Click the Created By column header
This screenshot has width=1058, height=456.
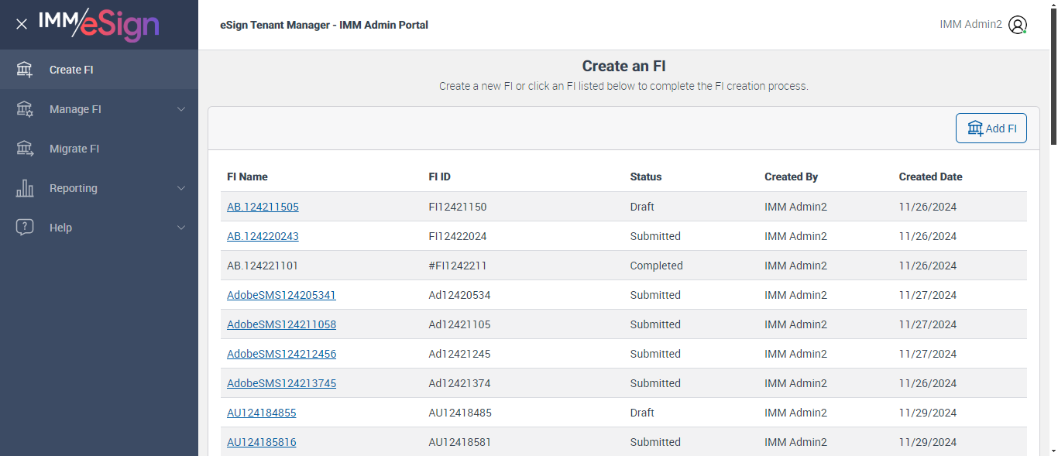pyautogui.click(x=791, y=177)
